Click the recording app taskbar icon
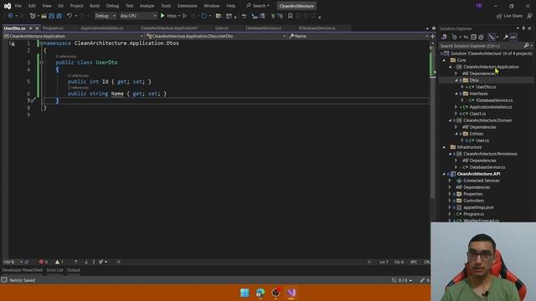 (x=276, y=293)
